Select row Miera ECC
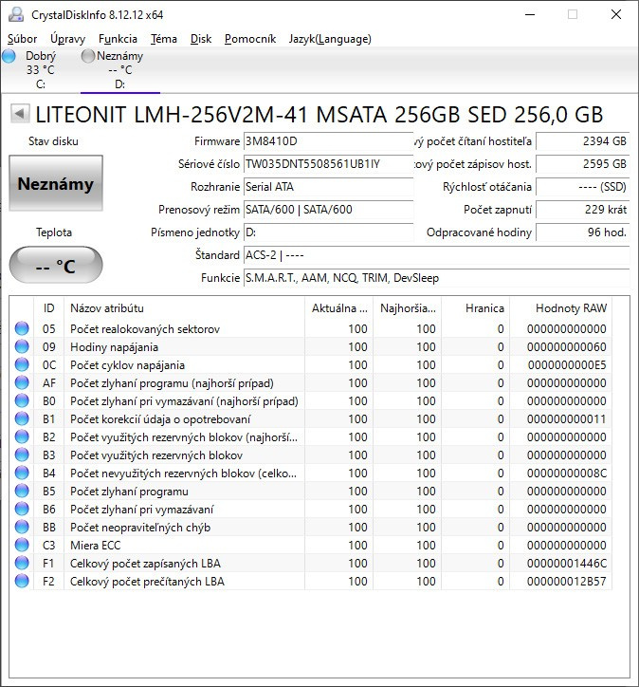The height and width of the screenshot is (687, 639). (x=311, y=545)
